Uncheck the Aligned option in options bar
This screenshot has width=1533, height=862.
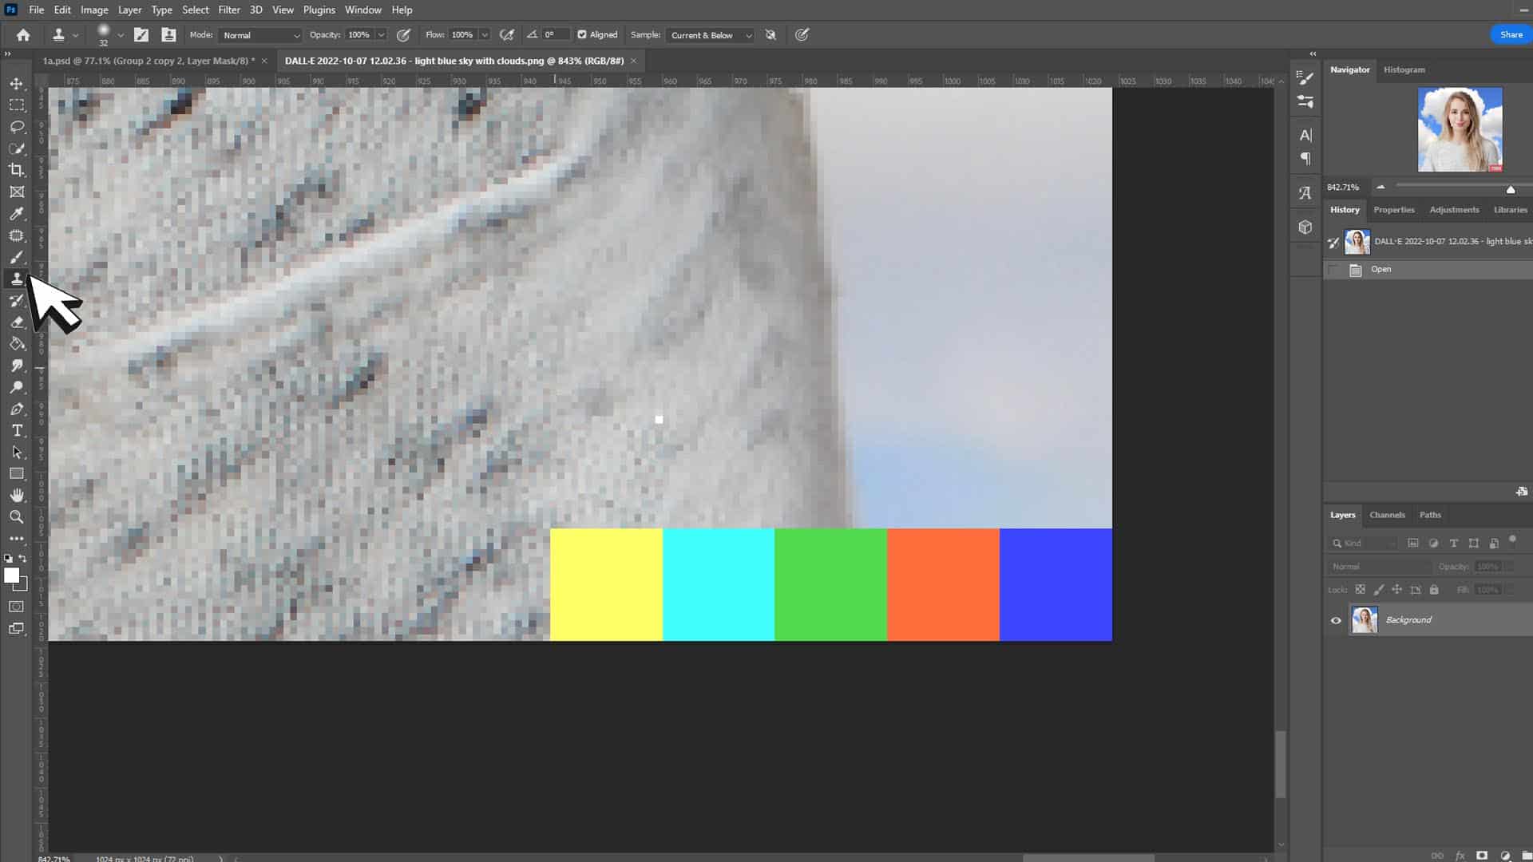point(584,34)
